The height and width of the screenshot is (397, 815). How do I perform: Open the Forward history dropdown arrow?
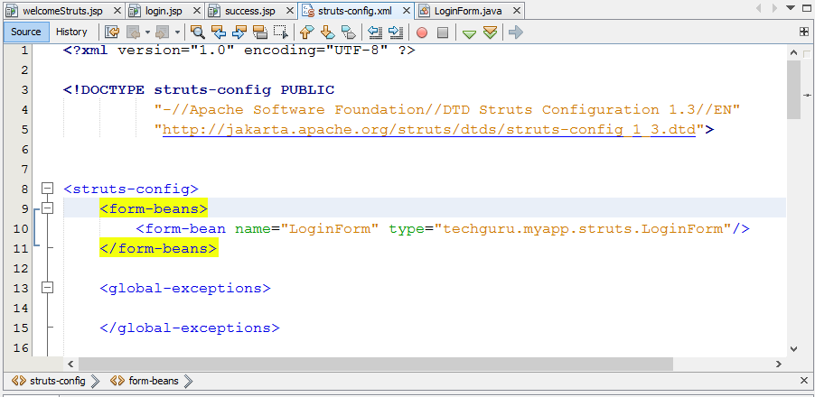pyautogui.click(x=177, y=32)
